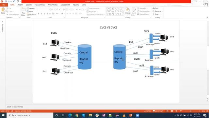Click the Format Painter brush
The image size is (209, 118).
[13, 14]
